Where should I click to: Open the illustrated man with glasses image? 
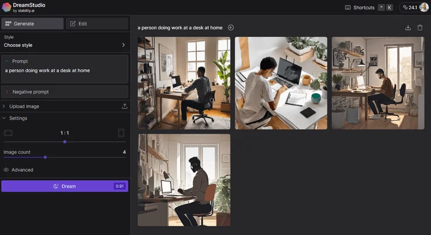[184, 180]
